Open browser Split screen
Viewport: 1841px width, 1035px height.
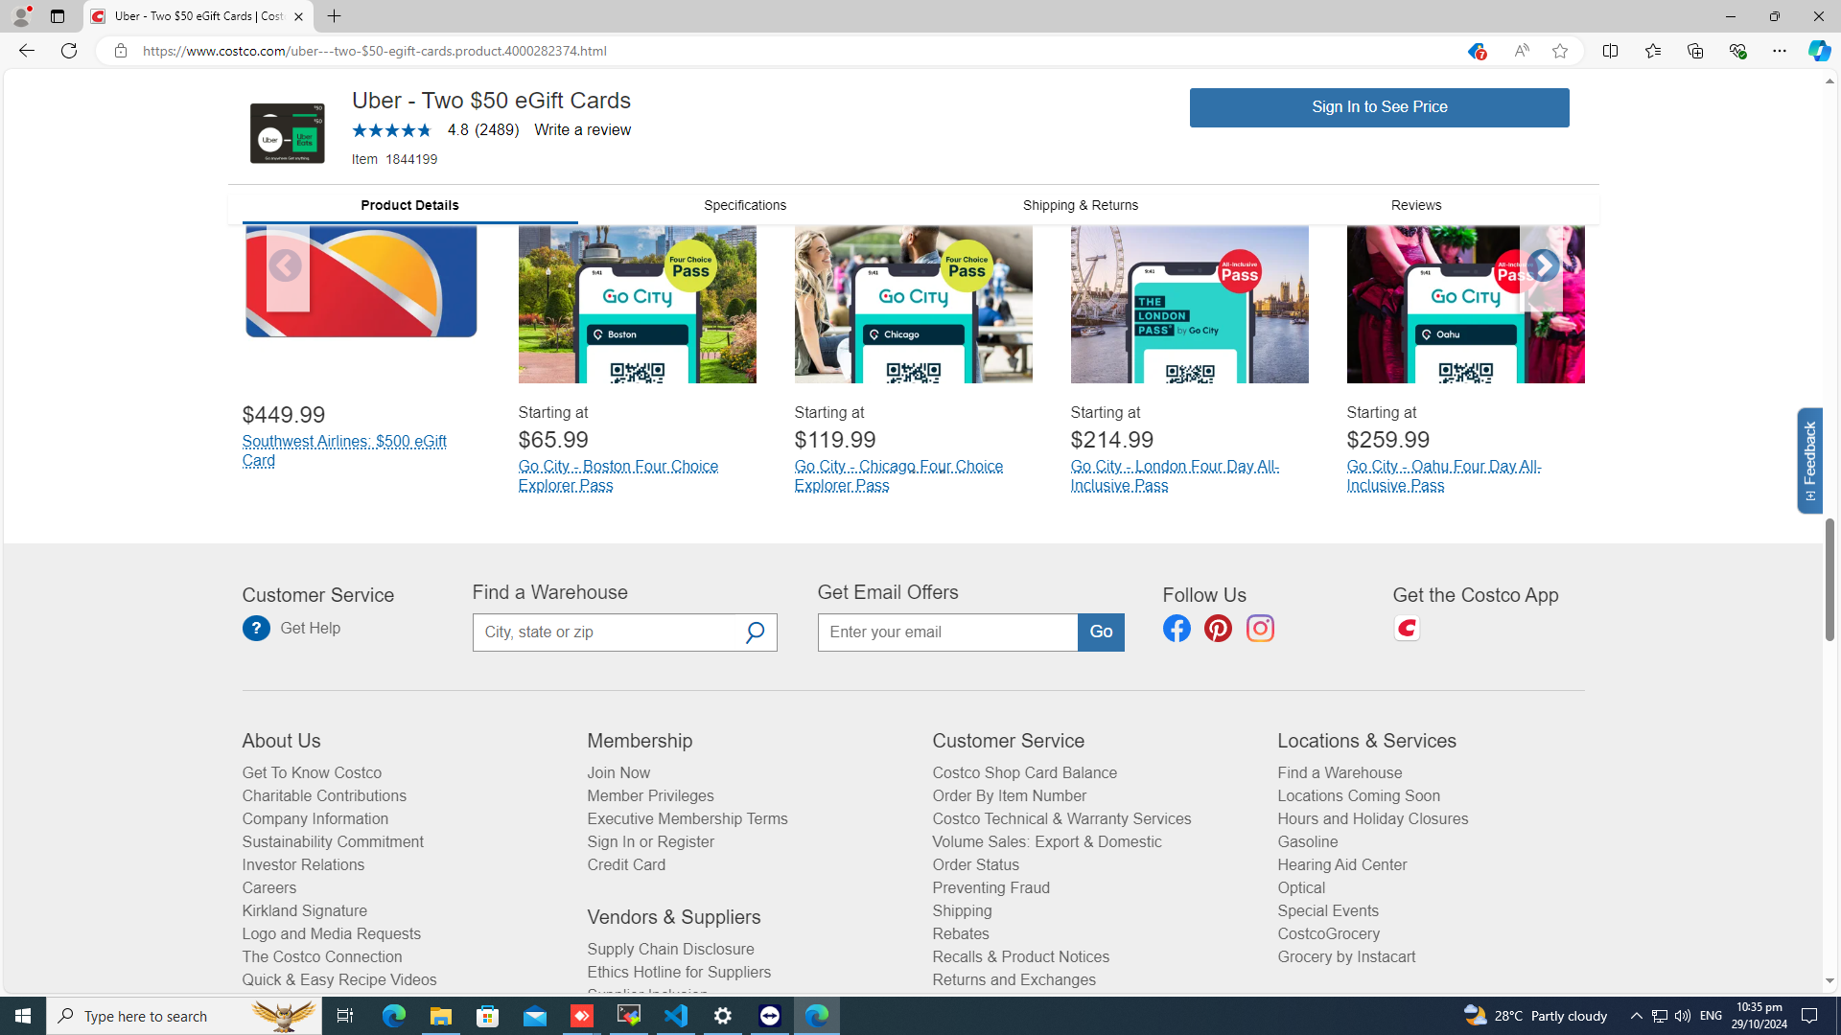pos(1610,51)
